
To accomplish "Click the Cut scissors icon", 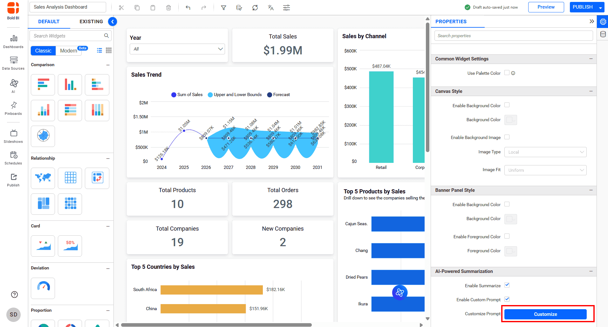I will tap(121, 8).
